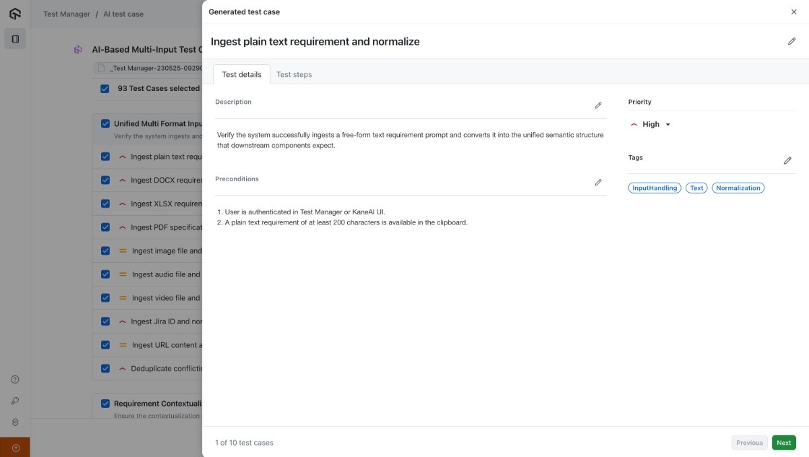Edit the Tags pencil icon

pos(787,160)
